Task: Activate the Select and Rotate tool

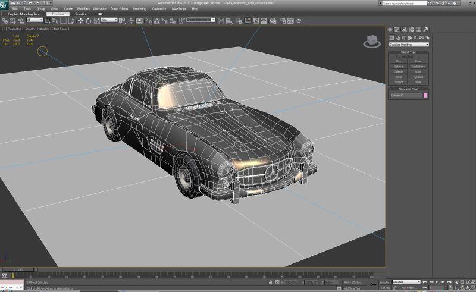Action: (89, 21)
